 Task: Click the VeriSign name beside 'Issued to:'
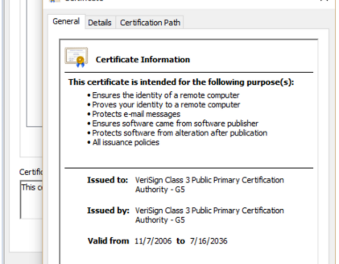[209, 185]
